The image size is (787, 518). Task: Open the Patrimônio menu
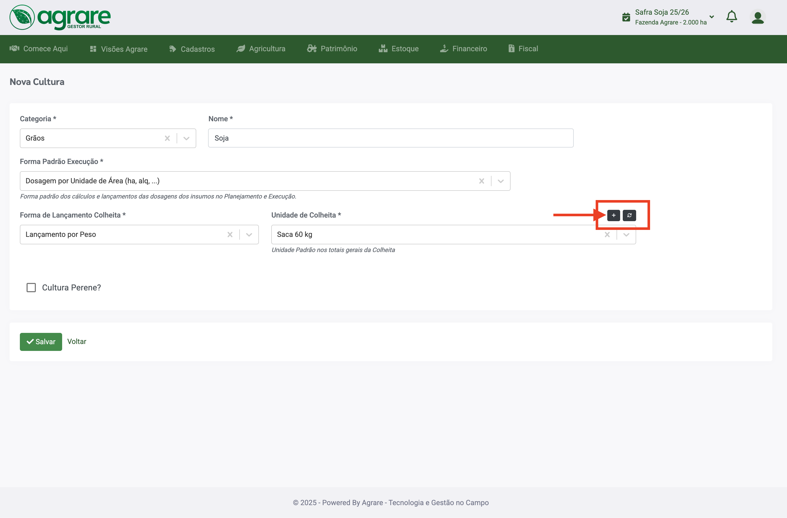point(332,49)
